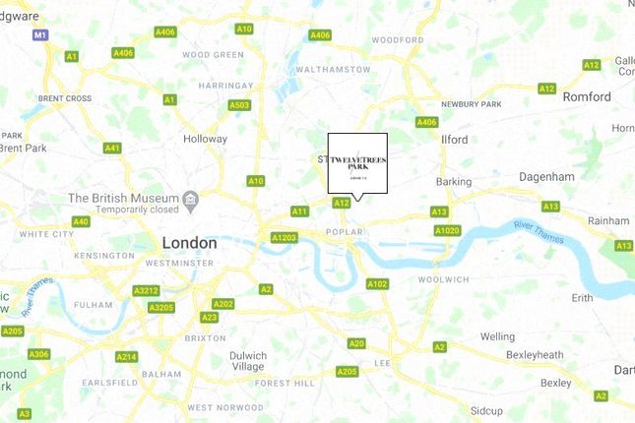
Task: Select the A214 road shield
Action: [127, 357]
